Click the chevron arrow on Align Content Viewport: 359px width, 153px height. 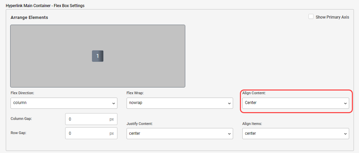pyautogui.click(x=345, y=103)
